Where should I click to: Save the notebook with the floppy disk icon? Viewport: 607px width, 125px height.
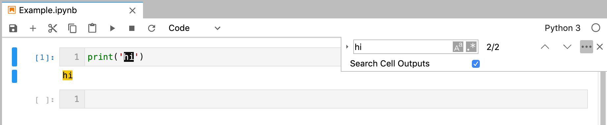click(13, 28)
